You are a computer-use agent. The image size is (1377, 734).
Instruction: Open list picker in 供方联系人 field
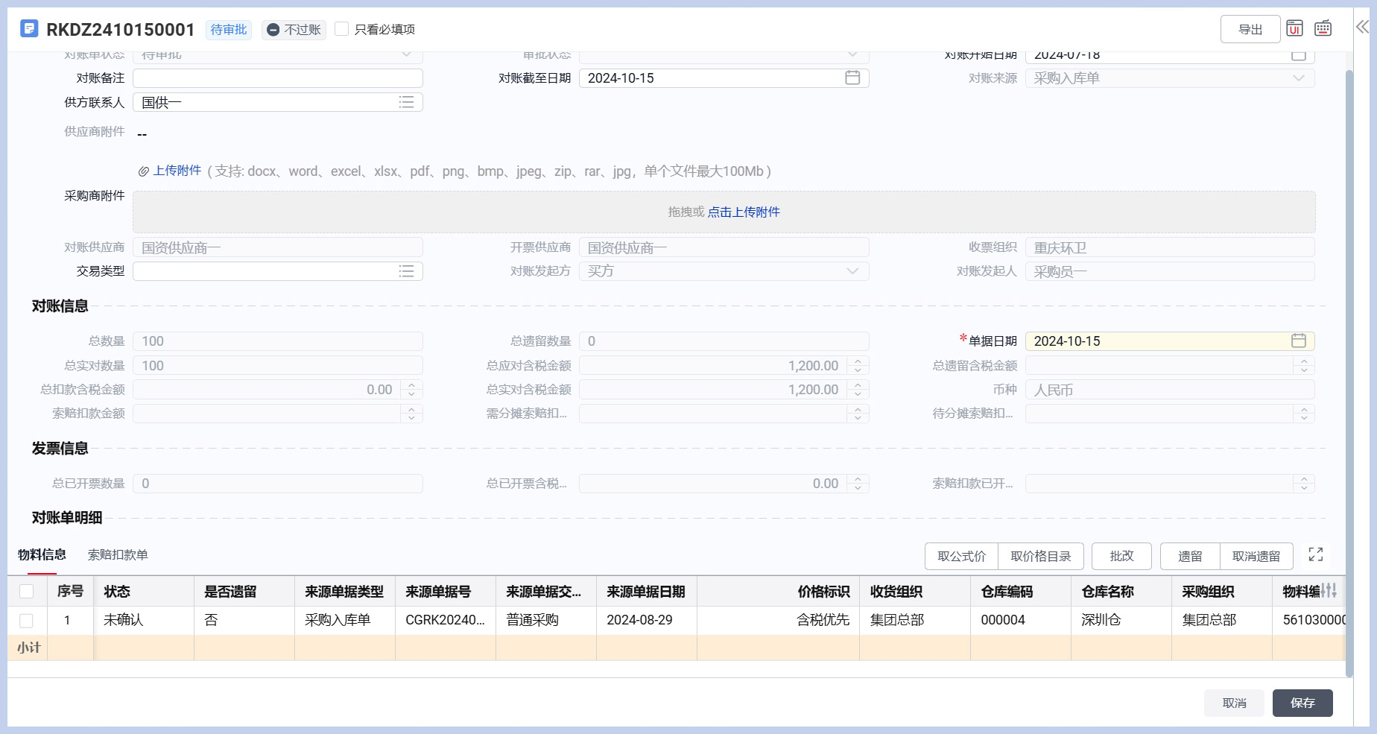tap(406, 102)
